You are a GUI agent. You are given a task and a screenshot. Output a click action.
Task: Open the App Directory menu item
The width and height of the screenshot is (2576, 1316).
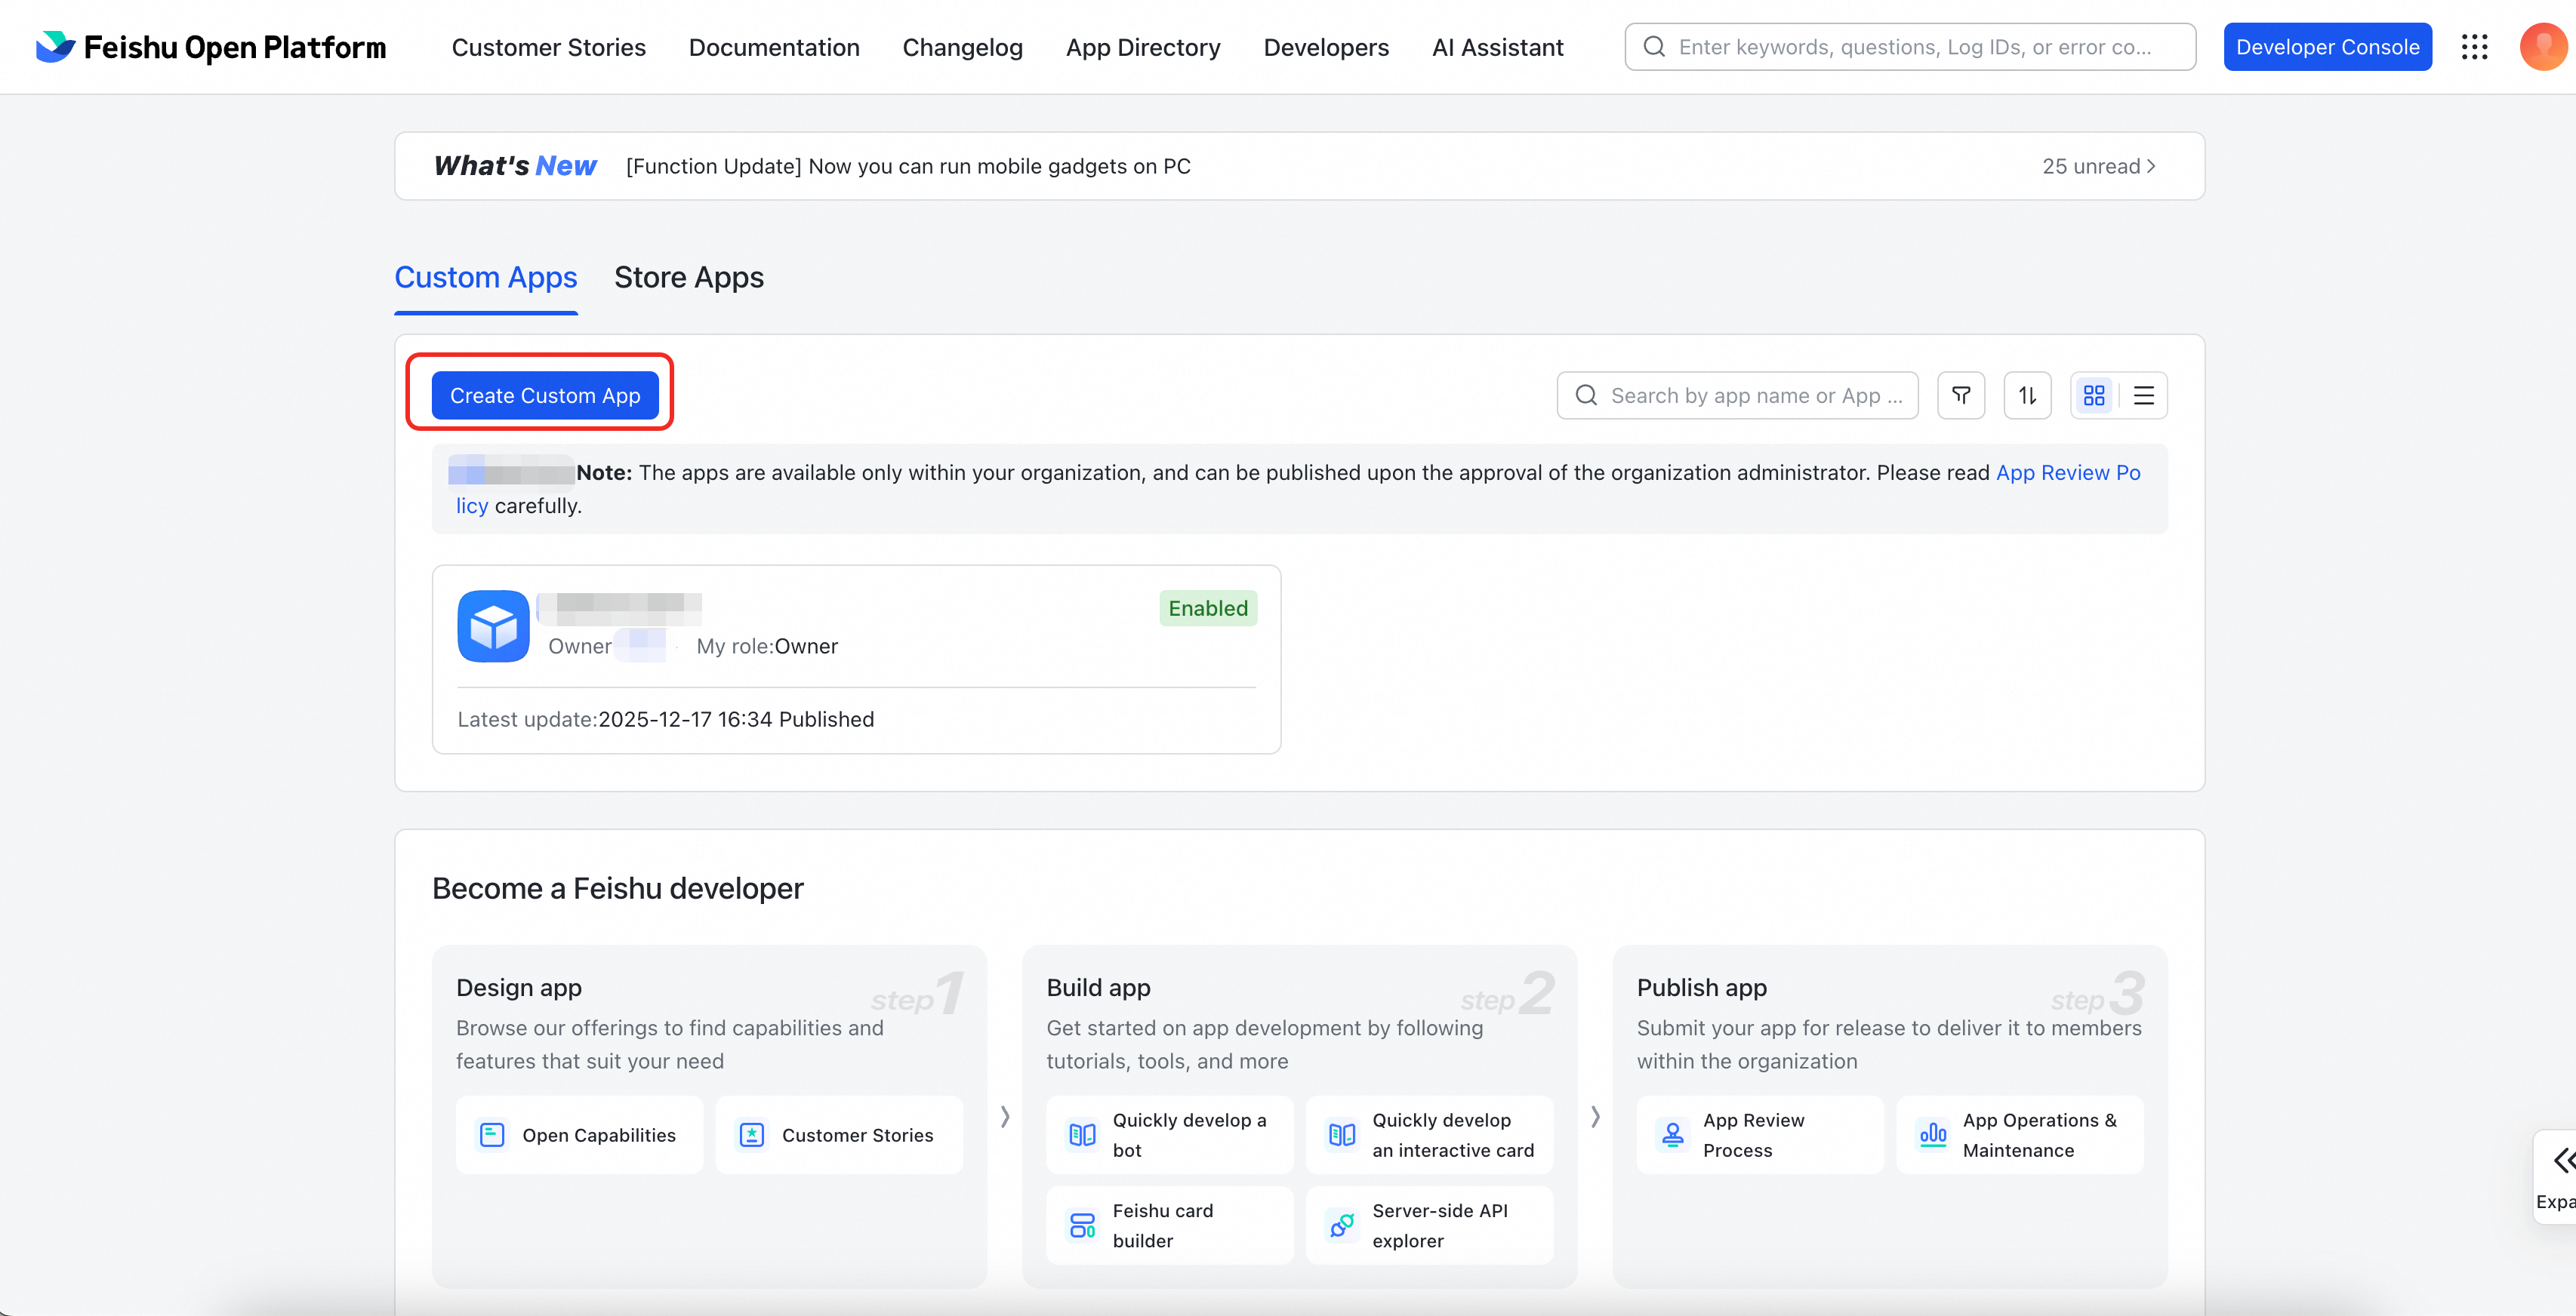click(1143, 47)
